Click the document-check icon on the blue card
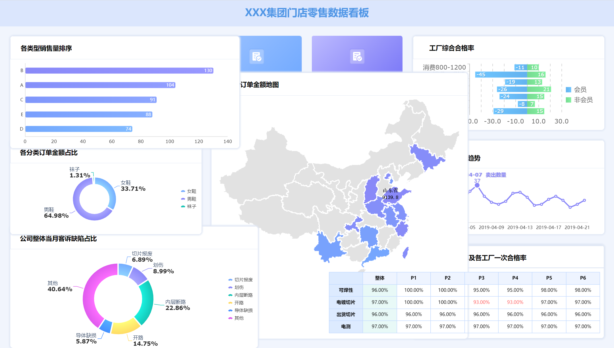The image size is (614, 348). pos(257,56)
